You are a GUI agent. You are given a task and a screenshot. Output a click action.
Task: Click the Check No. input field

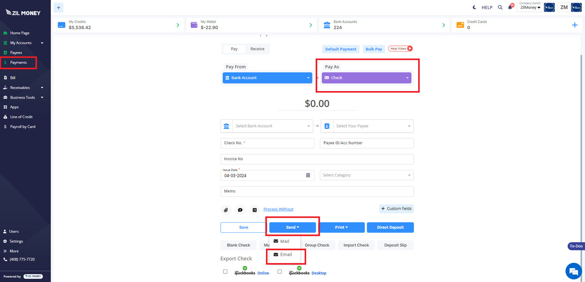pyautogui.click(x=267, y=143)
